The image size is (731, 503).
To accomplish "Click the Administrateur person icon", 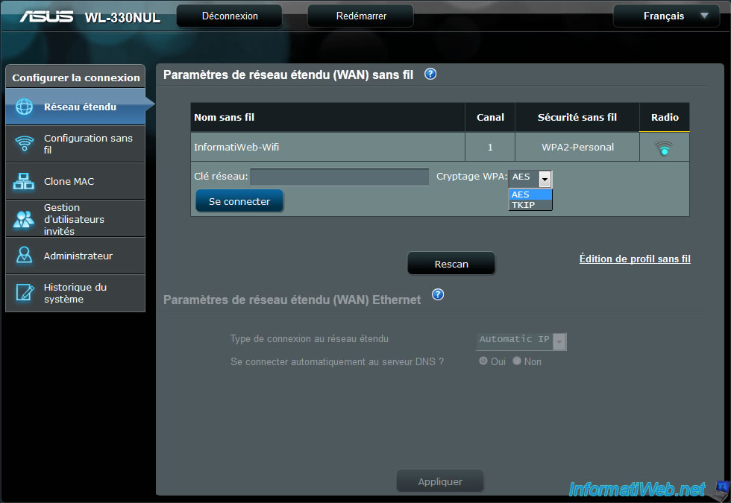I will 25,256.
